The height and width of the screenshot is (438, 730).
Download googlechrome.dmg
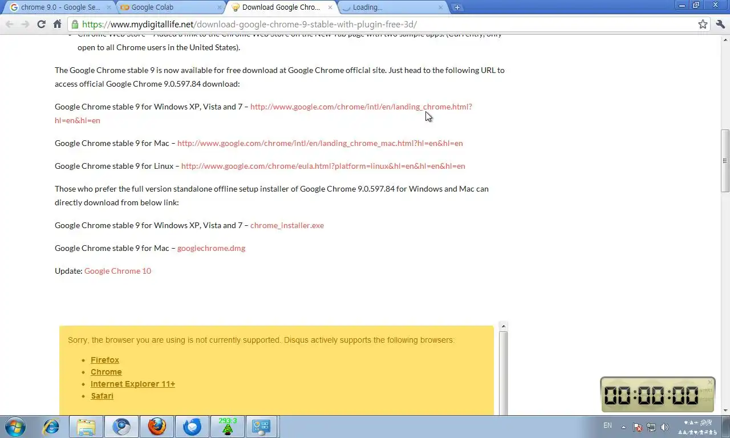click(211, 248)
